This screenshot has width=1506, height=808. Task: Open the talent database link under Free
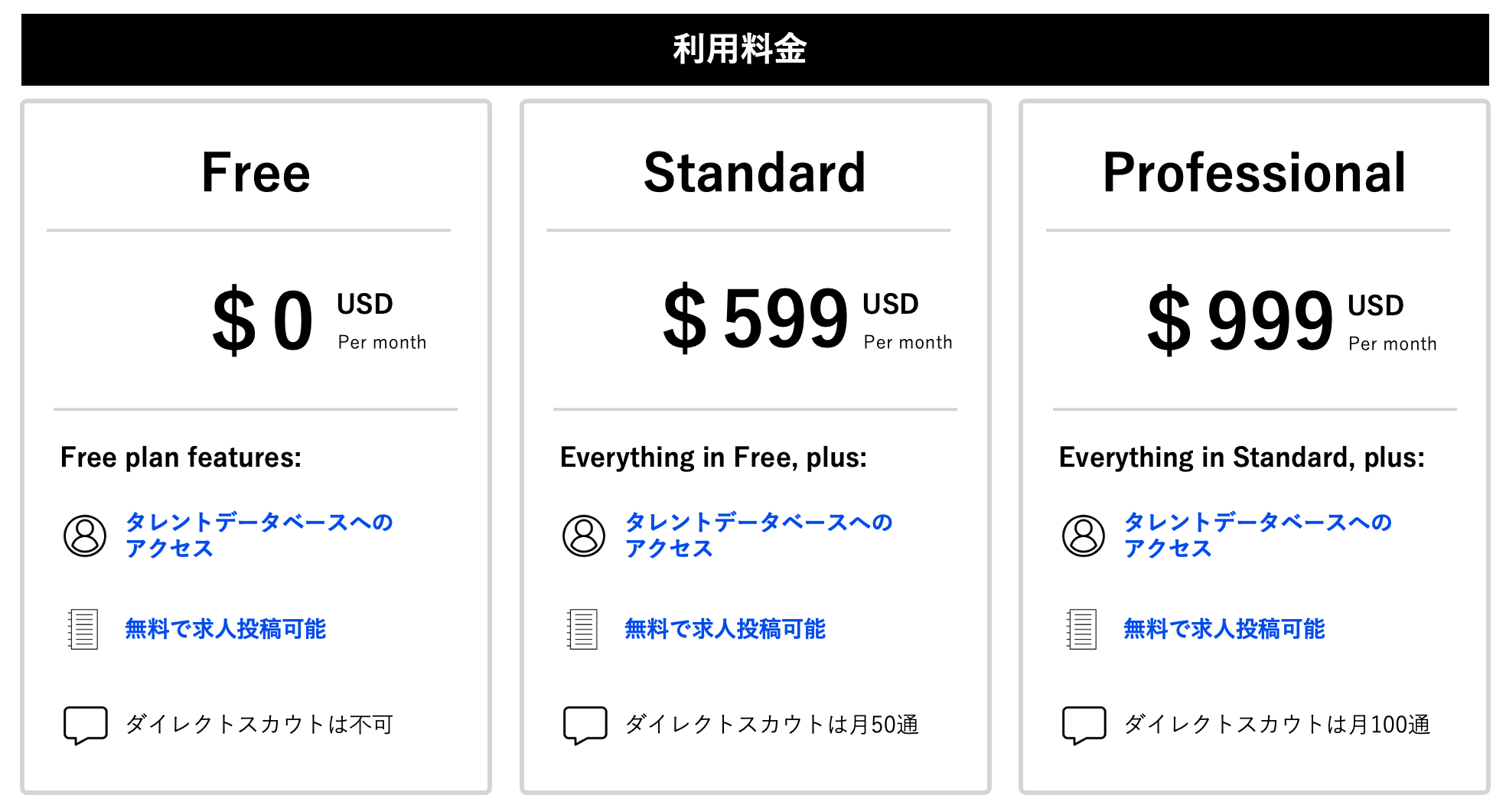[x=259, y=535]
